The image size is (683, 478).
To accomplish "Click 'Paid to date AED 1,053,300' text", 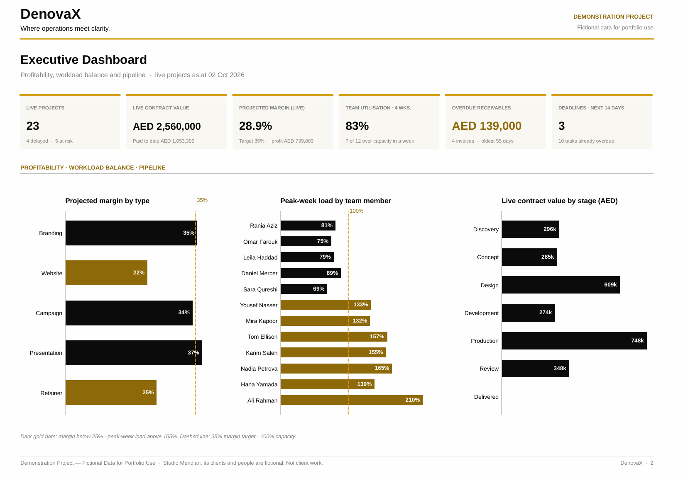I will click(164, 141).
